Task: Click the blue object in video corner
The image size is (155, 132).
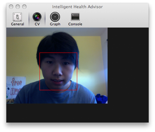Action: click(101, 98)
